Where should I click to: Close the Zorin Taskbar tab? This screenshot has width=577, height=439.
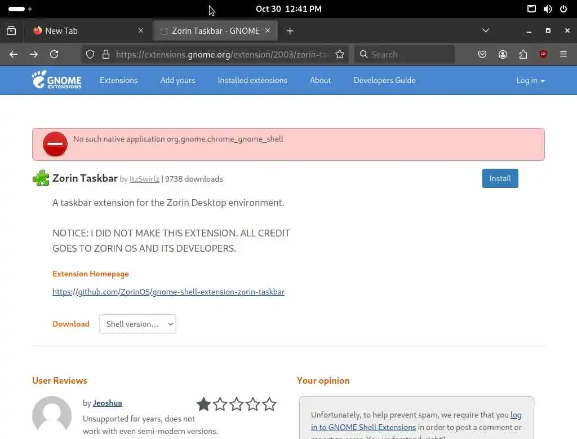pos(268,30)
